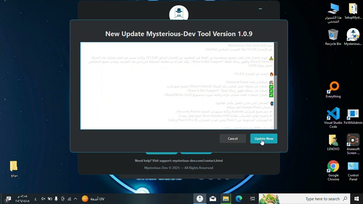Click the microphone tray icon
This screenshot has height=204, width=363.
[56, 199]
